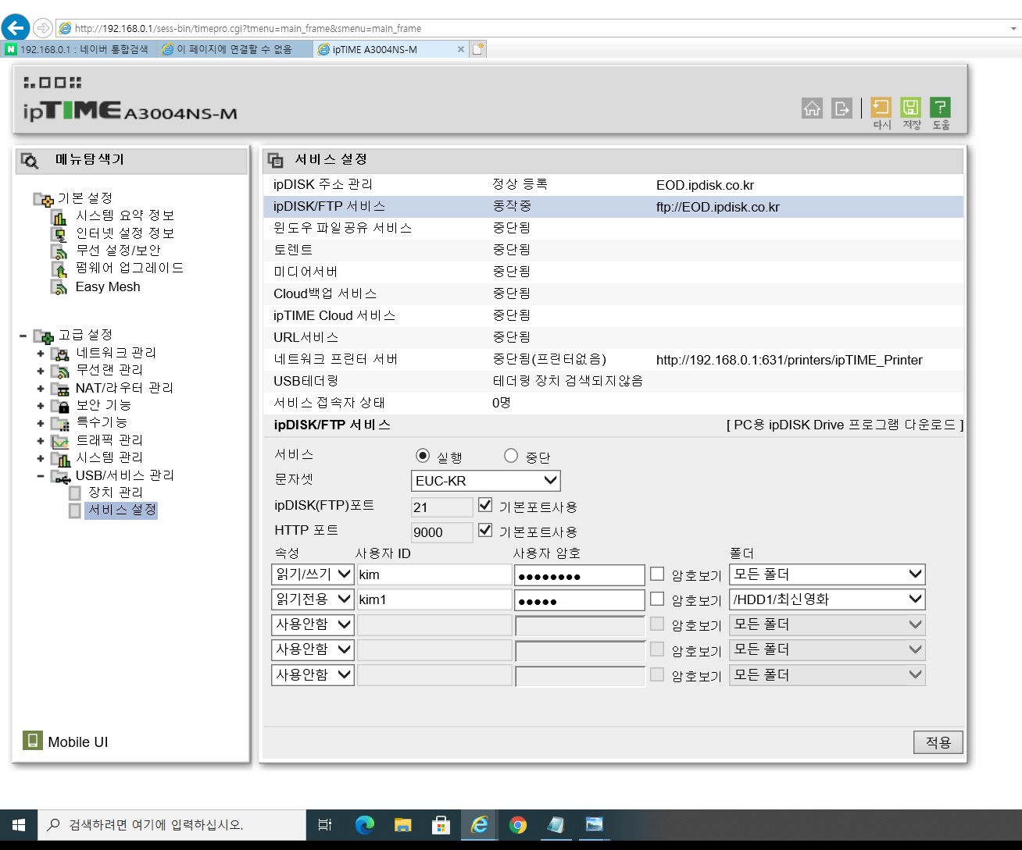Open Microsoft Store from taskbar
The image size is (1022, 850).
[x=441, y=825]
